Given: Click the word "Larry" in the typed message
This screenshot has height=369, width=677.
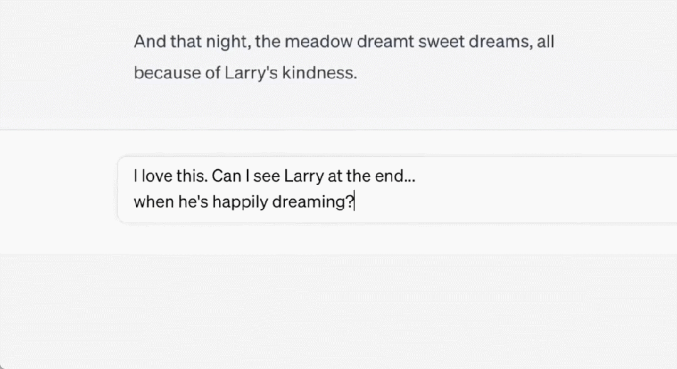Looking at the screenshot, I should [x=304, y=175].
